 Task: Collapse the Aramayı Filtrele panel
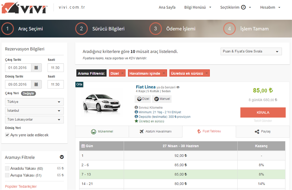[x=62, y=157]
